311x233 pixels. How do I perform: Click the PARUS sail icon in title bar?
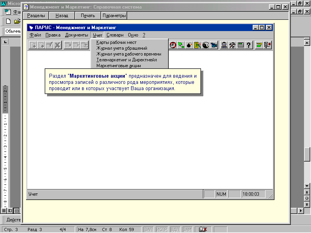[31, 28]
